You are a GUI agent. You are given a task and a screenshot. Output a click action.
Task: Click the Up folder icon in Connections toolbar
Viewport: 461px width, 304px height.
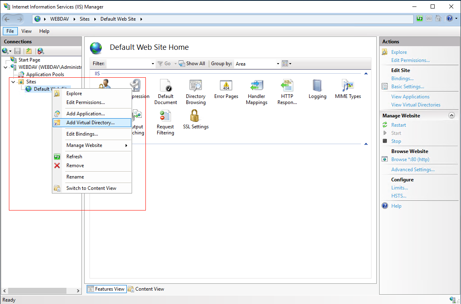click(x=28, y=51)
